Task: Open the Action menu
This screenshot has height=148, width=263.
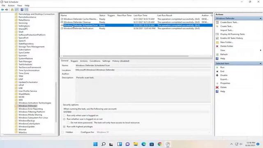Action: click(x=11, y=5)
